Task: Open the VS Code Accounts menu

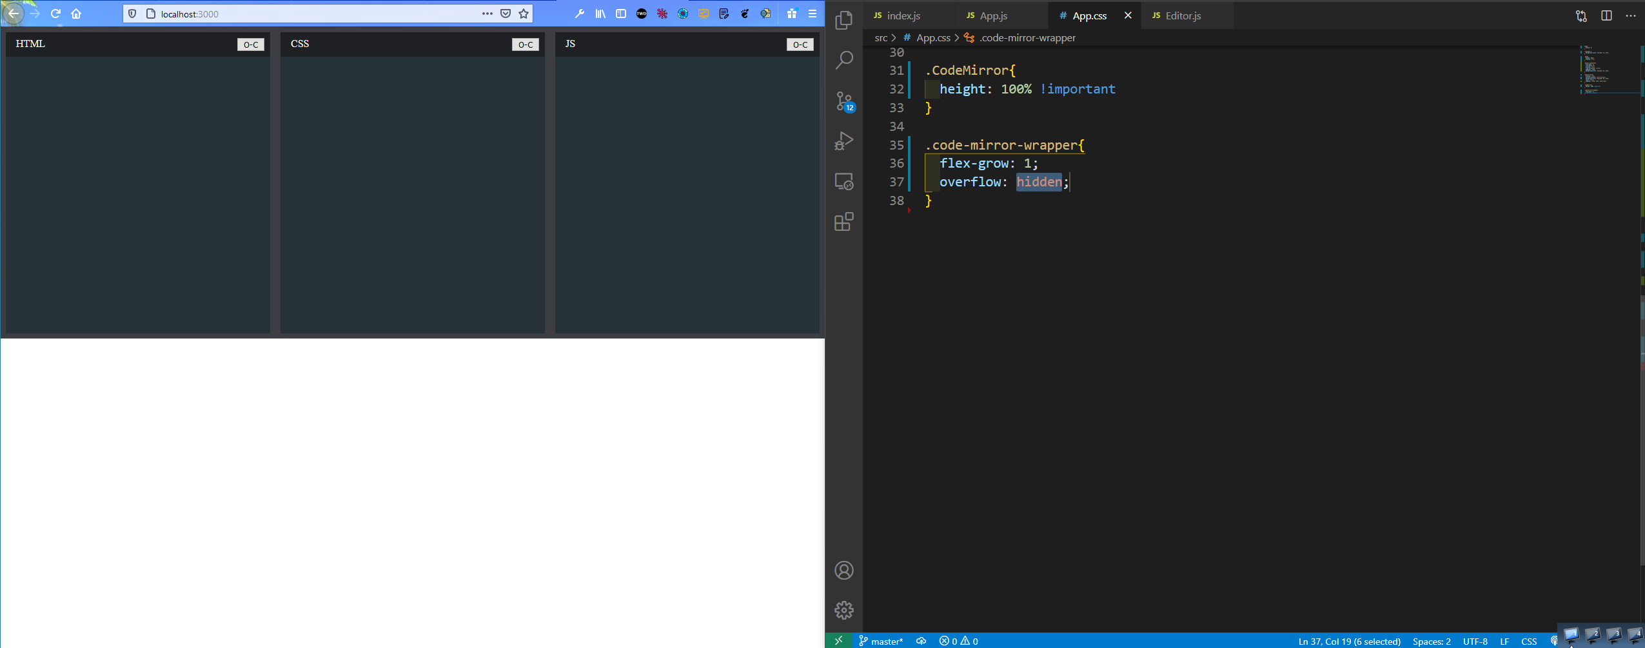Action: [843, 571]
